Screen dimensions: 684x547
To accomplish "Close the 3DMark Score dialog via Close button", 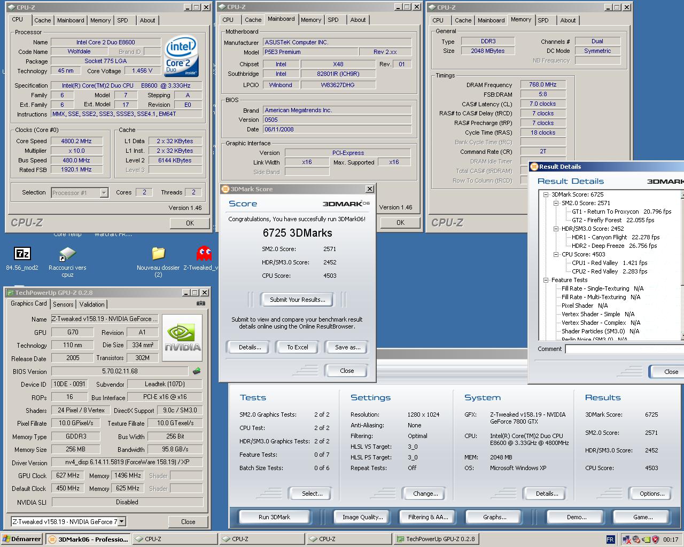I will (347, 371).
